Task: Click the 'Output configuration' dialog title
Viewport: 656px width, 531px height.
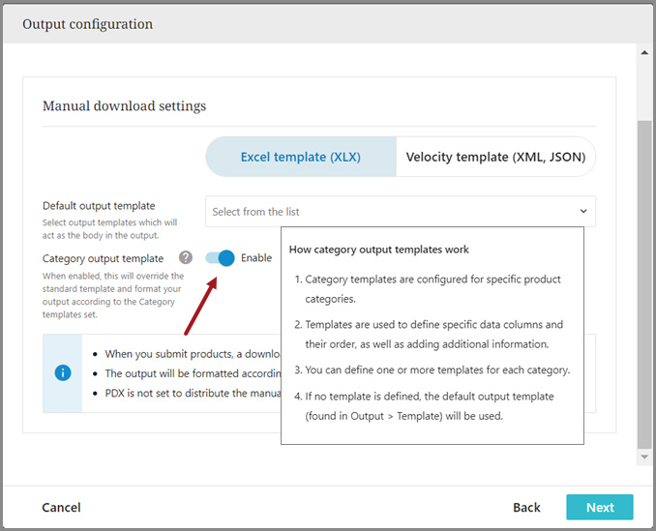Action: click(87, 23)
